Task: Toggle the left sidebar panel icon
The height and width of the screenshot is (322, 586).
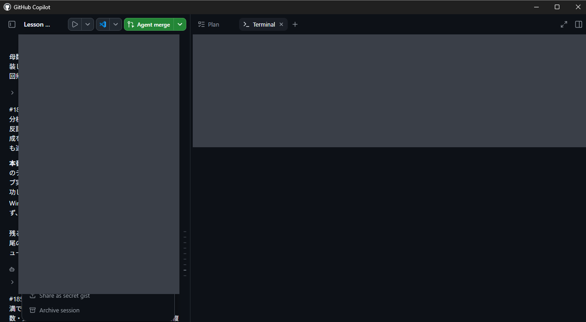Action: [x=12, y=24]
